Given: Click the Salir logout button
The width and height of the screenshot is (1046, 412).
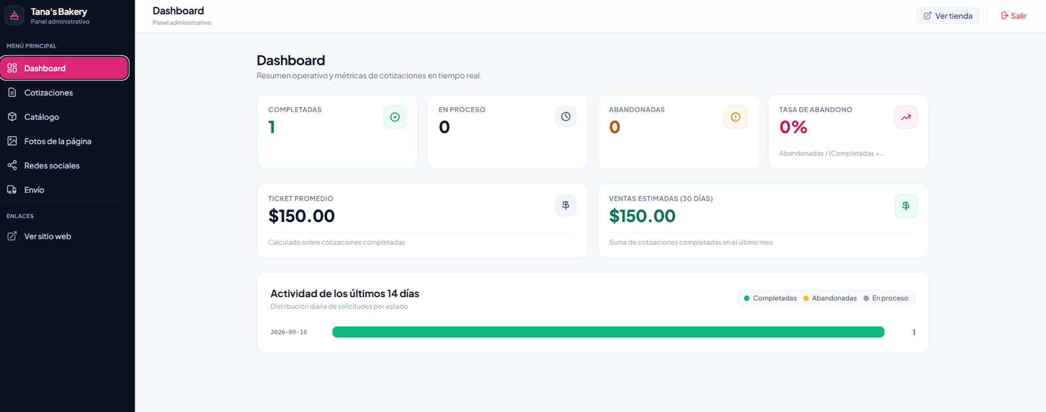Looking at the screenshot, I should coord(1013,16).
